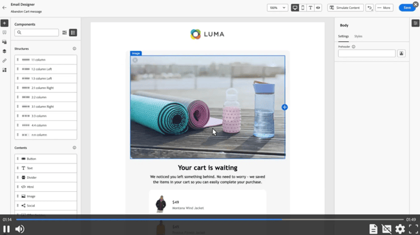Select the 2:1 column Right structure
This screenshot has height=235, width=420.
(46, 88)
